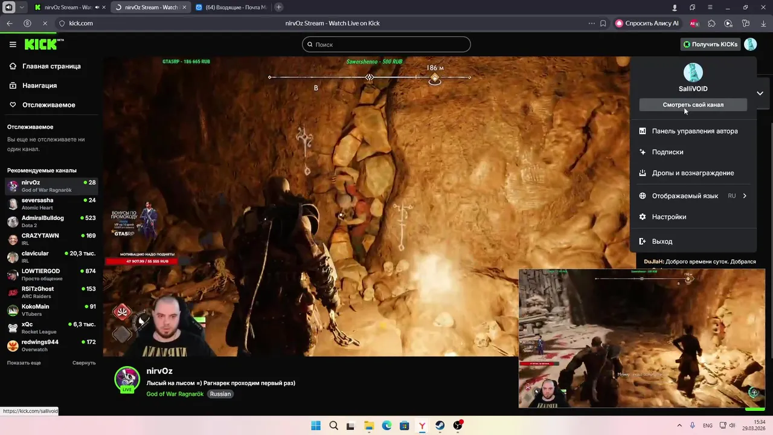Viewport: 773px width, 435px height.
Task: Click the Главная страница home icon
Action: coord(13,66)
